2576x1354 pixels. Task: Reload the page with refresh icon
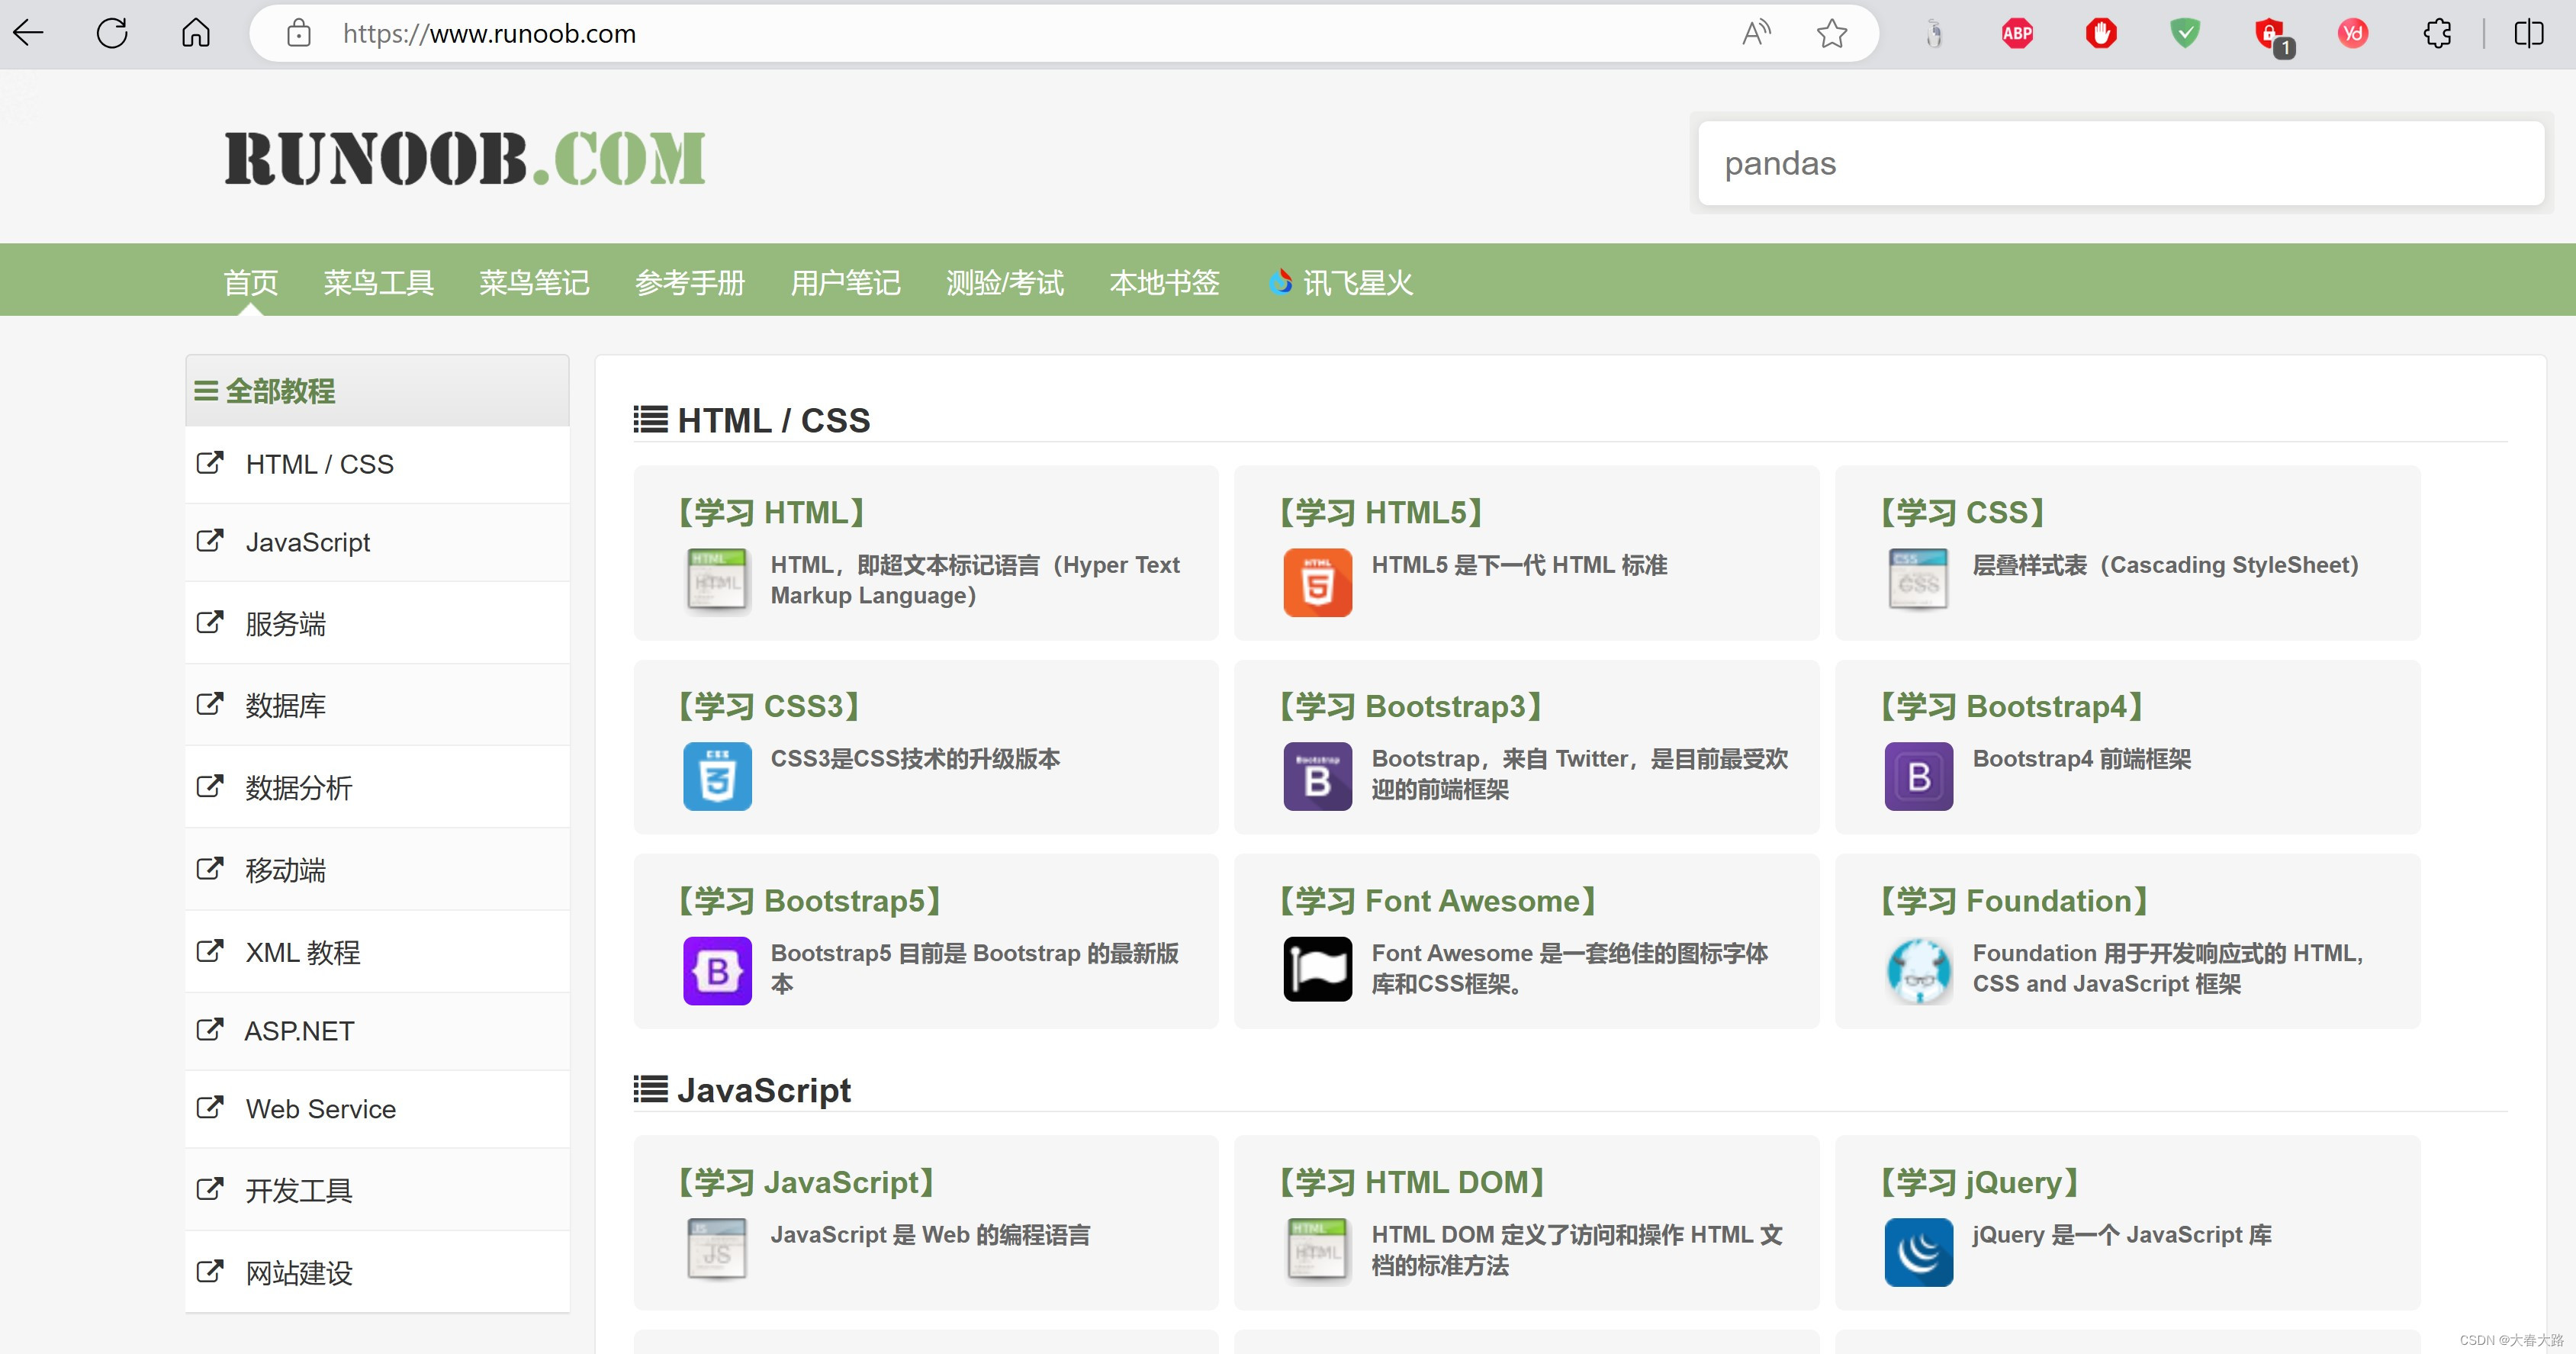(x=112, y=33)
